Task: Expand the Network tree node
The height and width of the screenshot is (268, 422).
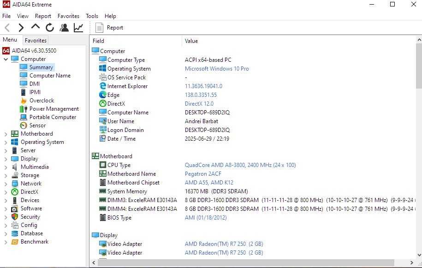Action: [6, 184]
